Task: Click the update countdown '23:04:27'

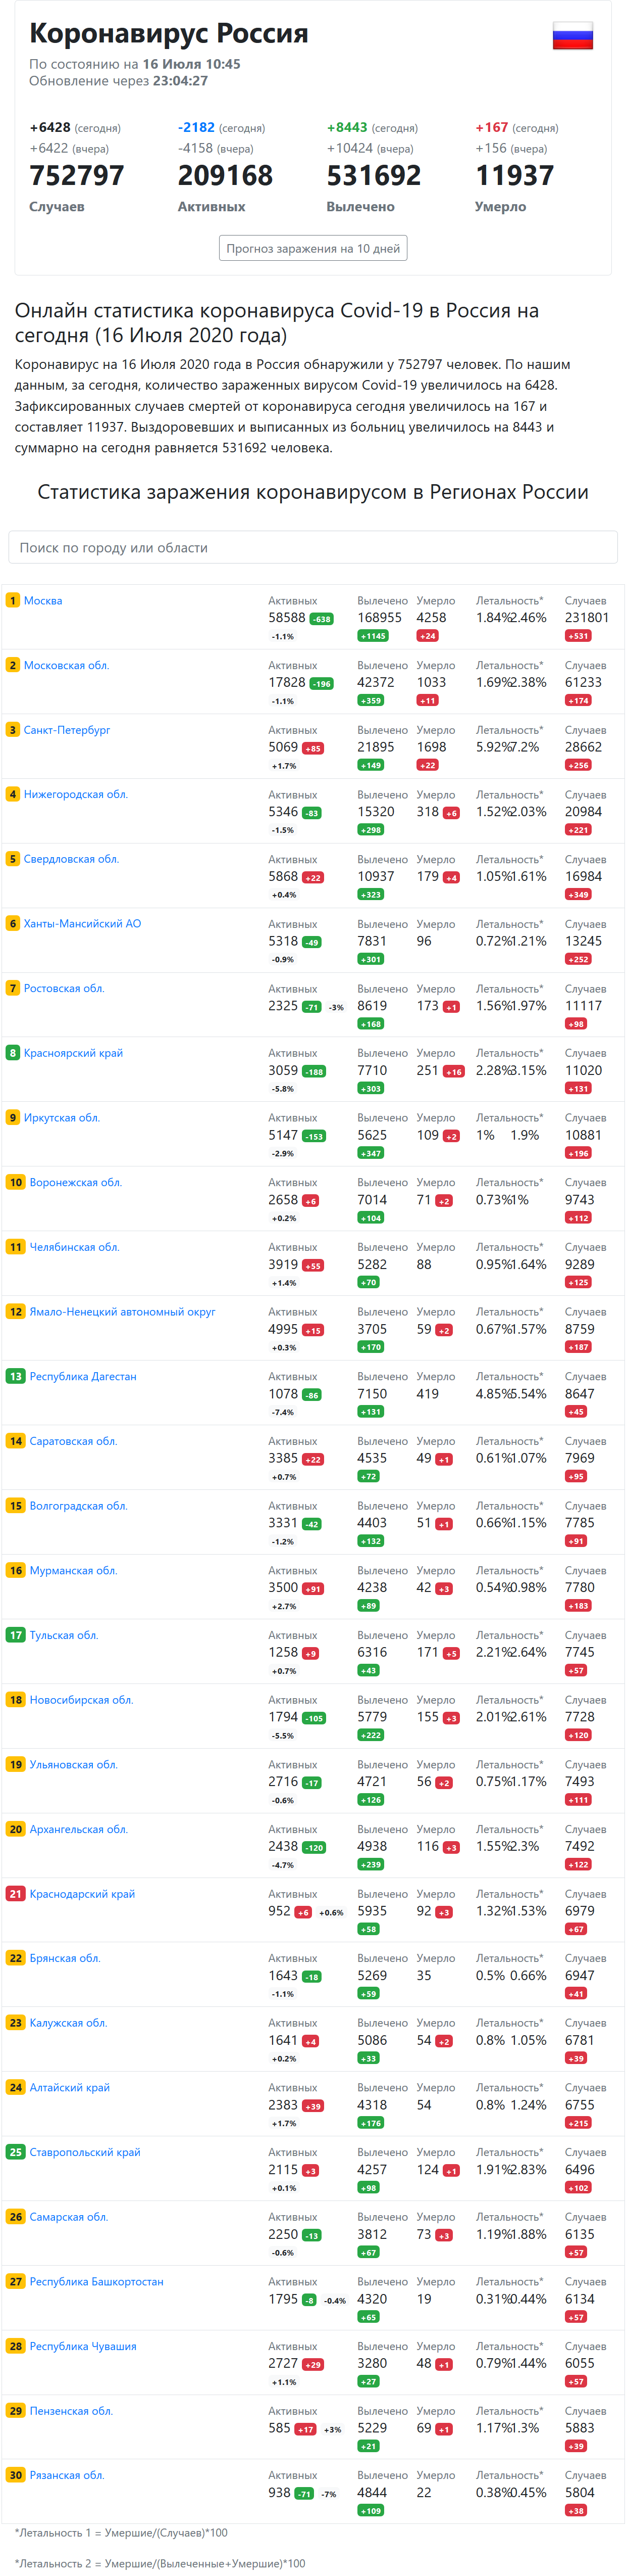Action: tap(180, 81)
